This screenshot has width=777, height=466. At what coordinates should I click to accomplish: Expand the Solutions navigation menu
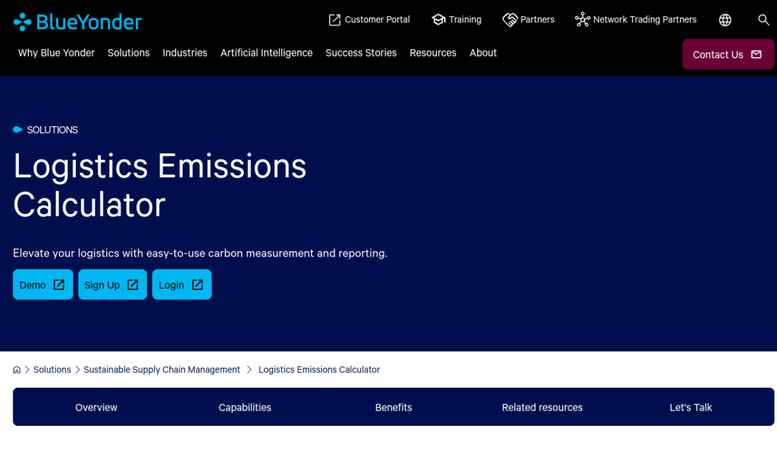129,53
